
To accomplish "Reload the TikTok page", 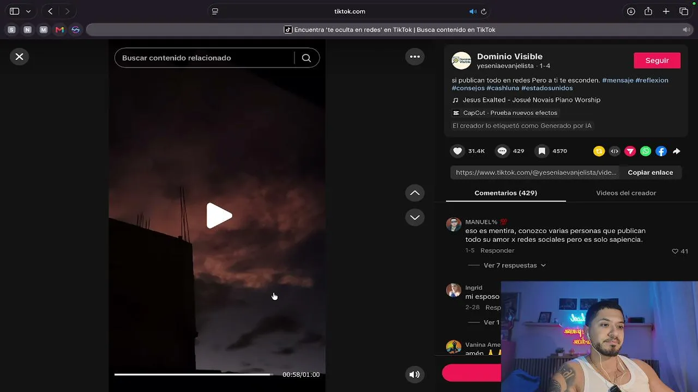I will click(484, 11).
